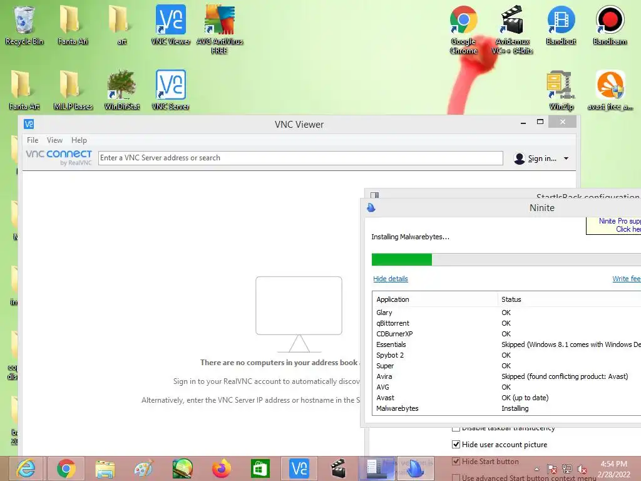Select the Spybot 2 row in Ninite

[507, 355]
